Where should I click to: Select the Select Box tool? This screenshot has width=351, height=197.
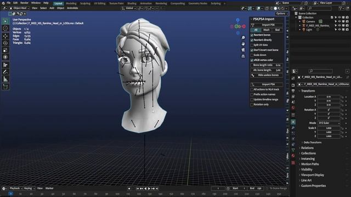pyautogui.click(x=5, y=21)
